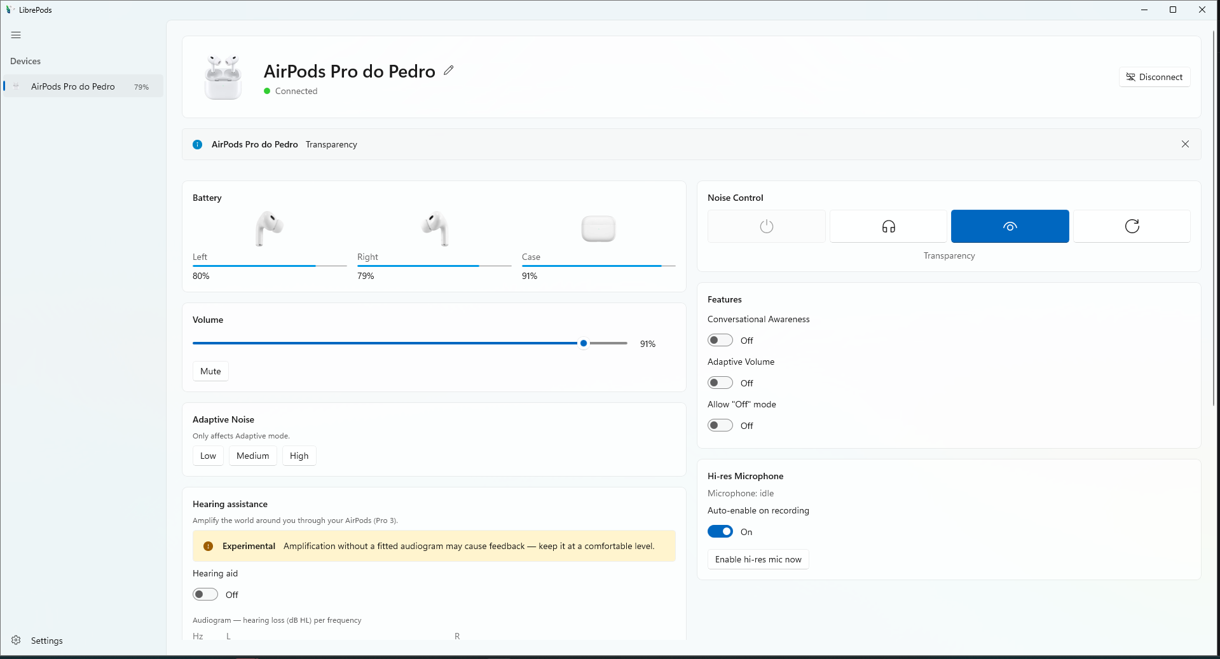Click the left AirPod battery image

269,229
